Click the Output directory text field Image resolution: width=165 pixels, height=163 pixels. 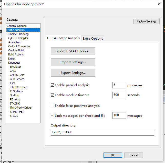(x=102, y=132)
